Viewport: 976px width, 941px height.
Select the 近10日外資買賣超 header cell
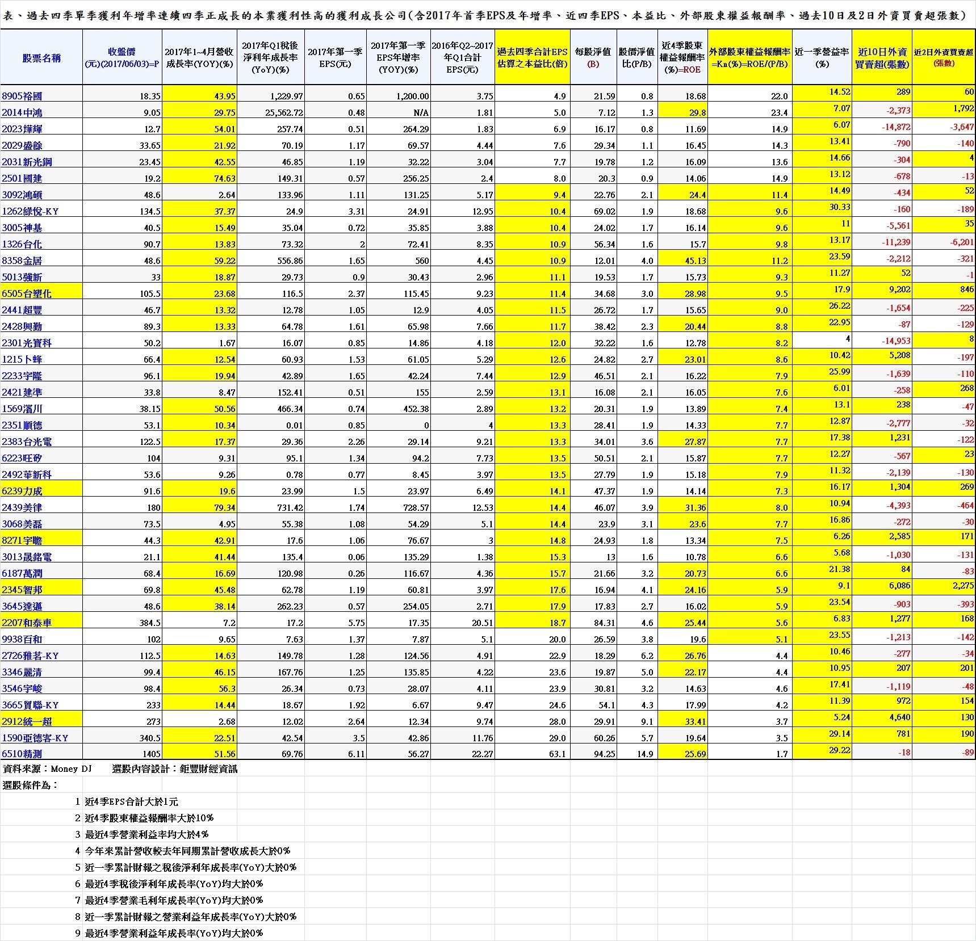coord(882,58)
